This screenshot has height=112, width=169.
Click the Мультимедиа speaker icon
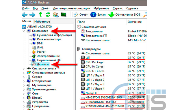[28, 85]
